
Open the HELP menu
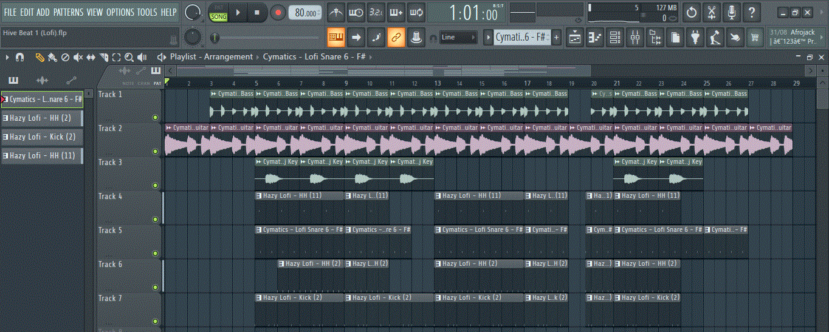click(x=169, y=12)
